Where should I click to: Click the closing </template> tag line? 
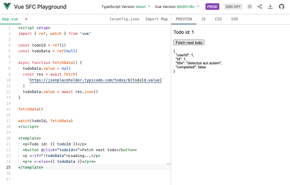(31, 167)
